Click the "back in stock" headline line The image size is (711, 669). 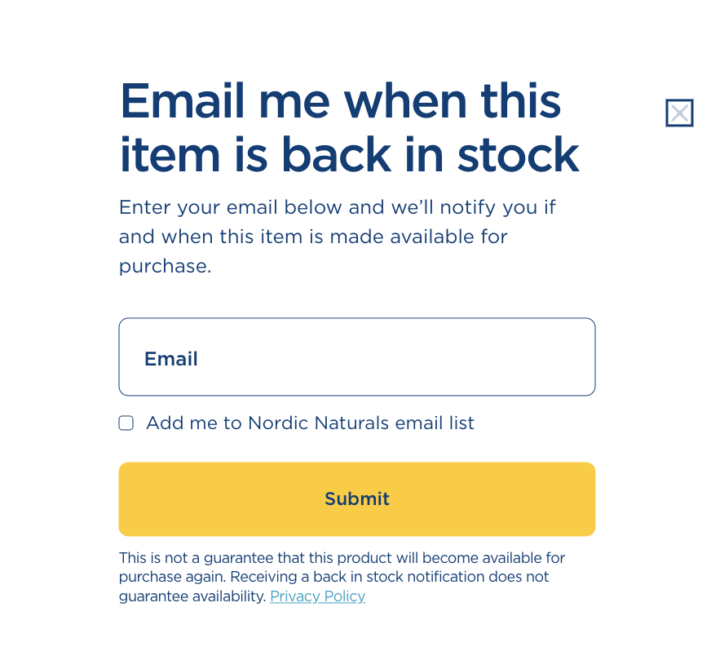349,155
